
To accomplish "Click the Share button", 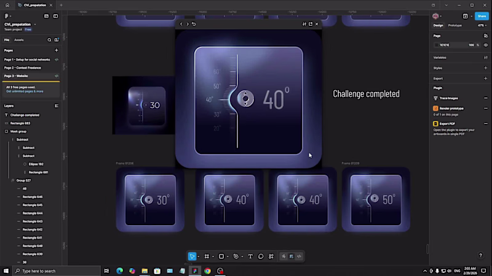I will [x=482, y=16].
